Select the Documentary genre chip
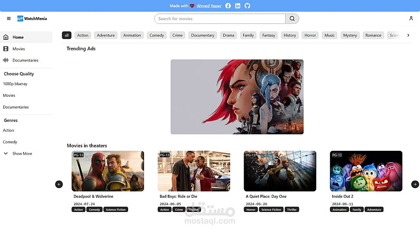Screen dimensions: 420x230 pyautogui.click(x=203, y=35)
